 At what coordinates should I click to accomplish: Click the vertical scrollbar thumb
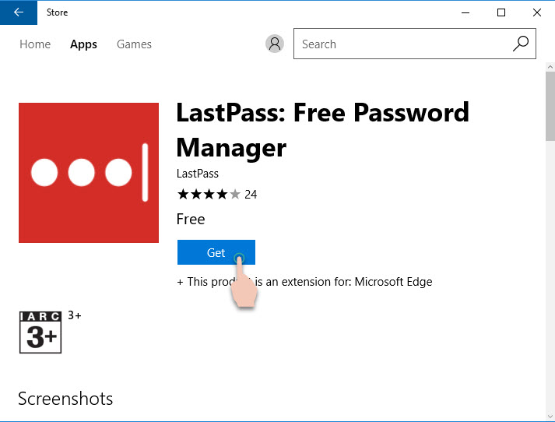point(550,106)
